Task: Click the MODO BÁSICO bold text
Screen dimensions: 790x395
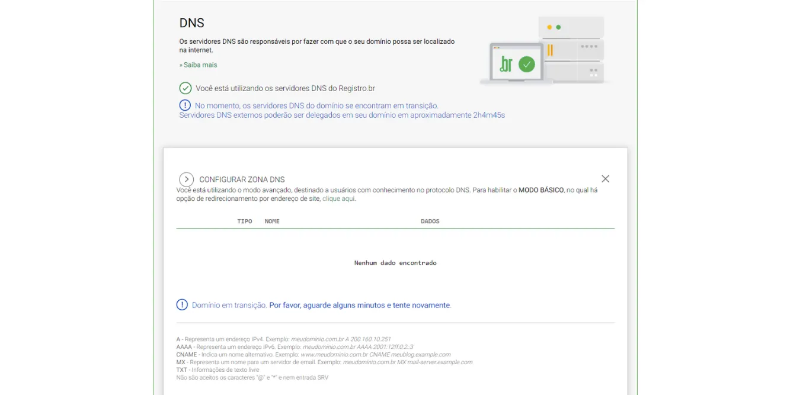Action: pos(541,191)
